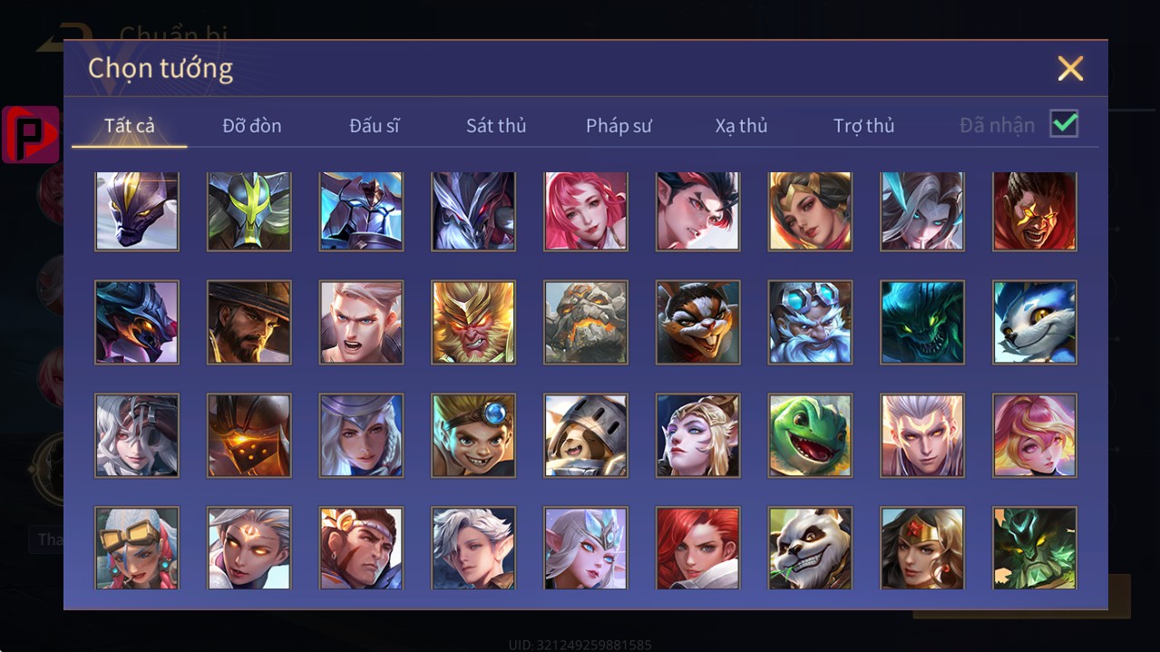
Task: Choose the green chameleon hero portrait
Action: [x=810, y=435]
